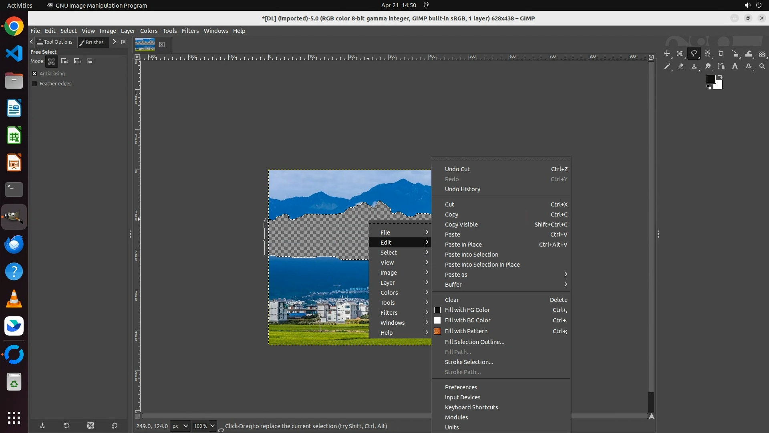
Task: Enable the Feather edges checkbox
Action: [34, 84]
